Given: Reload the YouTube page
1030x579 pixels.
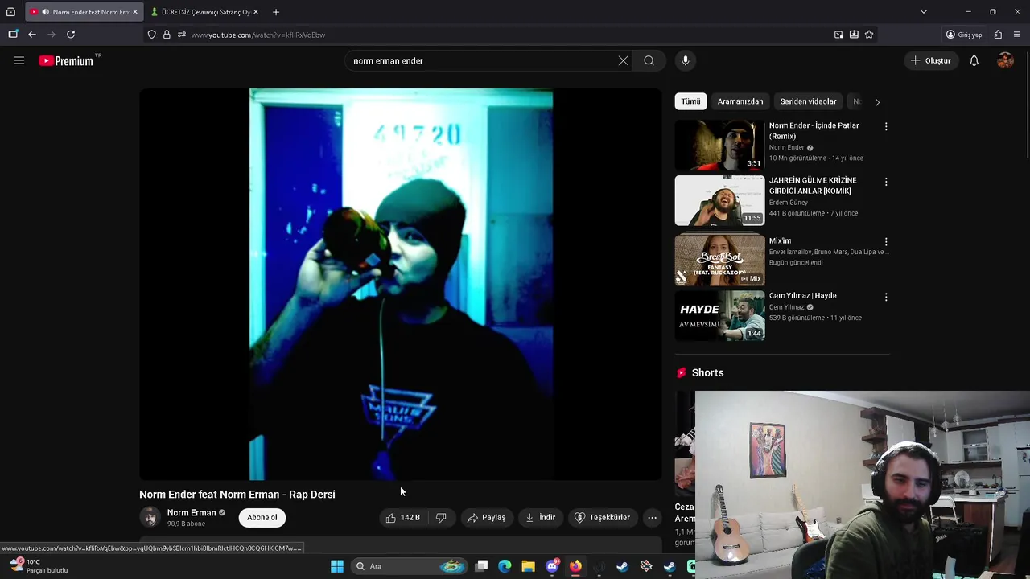Looking at the screenshot, I should click(71, 35).
